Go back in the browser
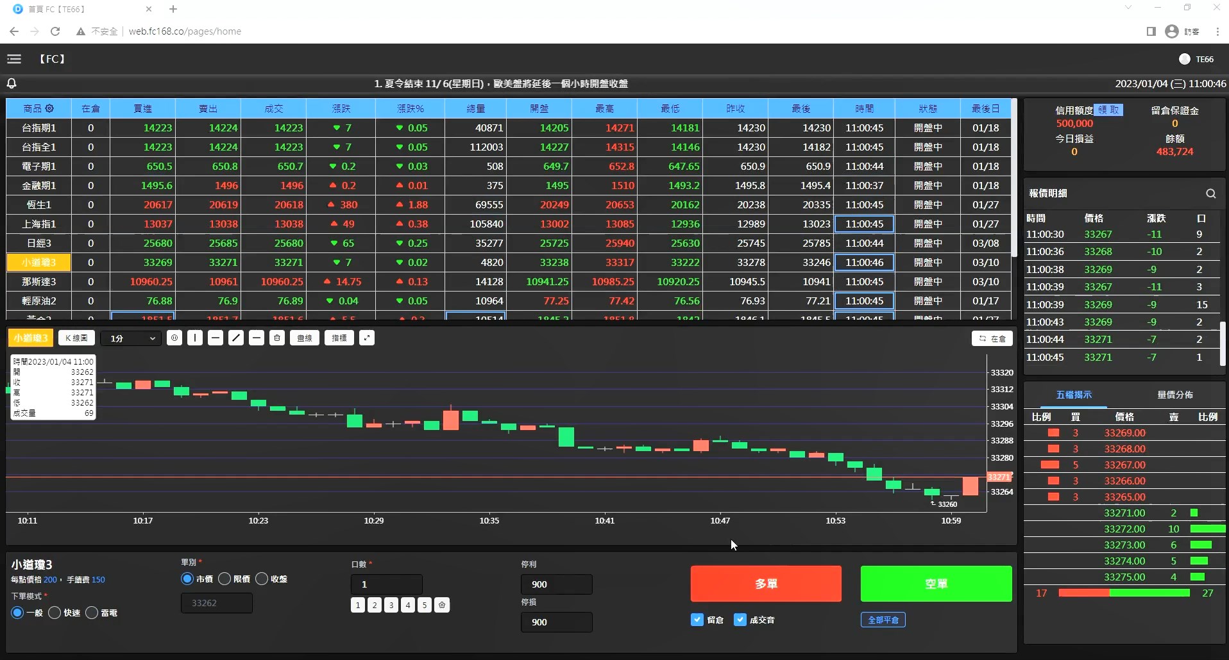This screenshot has height=660, width=1229. coord(14,31)
